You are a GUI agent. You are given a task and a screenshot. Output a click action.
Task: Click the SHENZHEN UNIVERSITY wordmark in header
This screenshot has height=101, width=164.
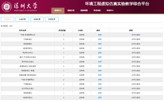[x=26, y=11]
